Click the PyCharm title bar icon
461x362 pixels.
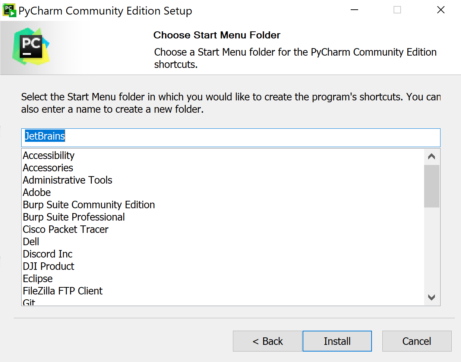click(9, 10)
